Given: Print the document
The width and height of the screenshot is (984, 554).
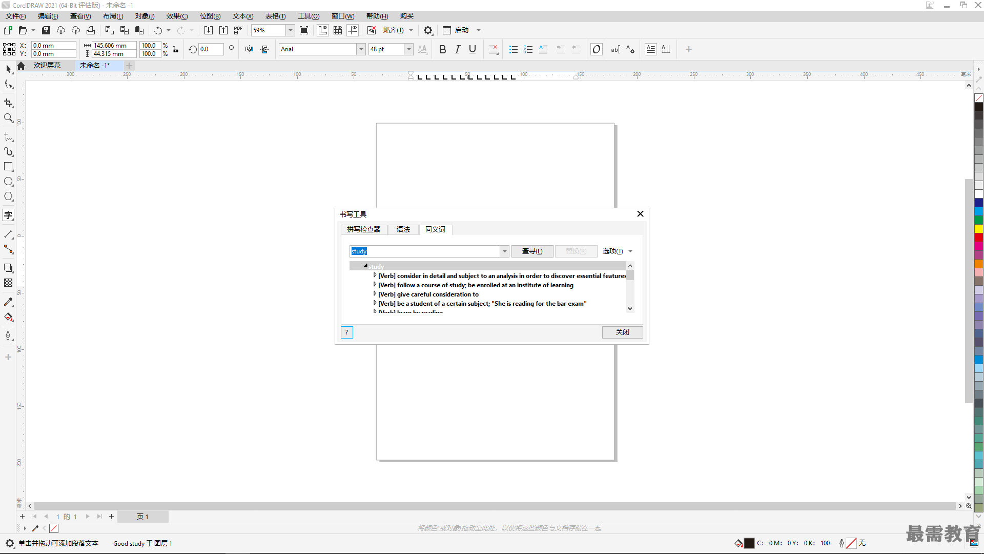Looking at the screenshot, I should (x=91, y=30).
